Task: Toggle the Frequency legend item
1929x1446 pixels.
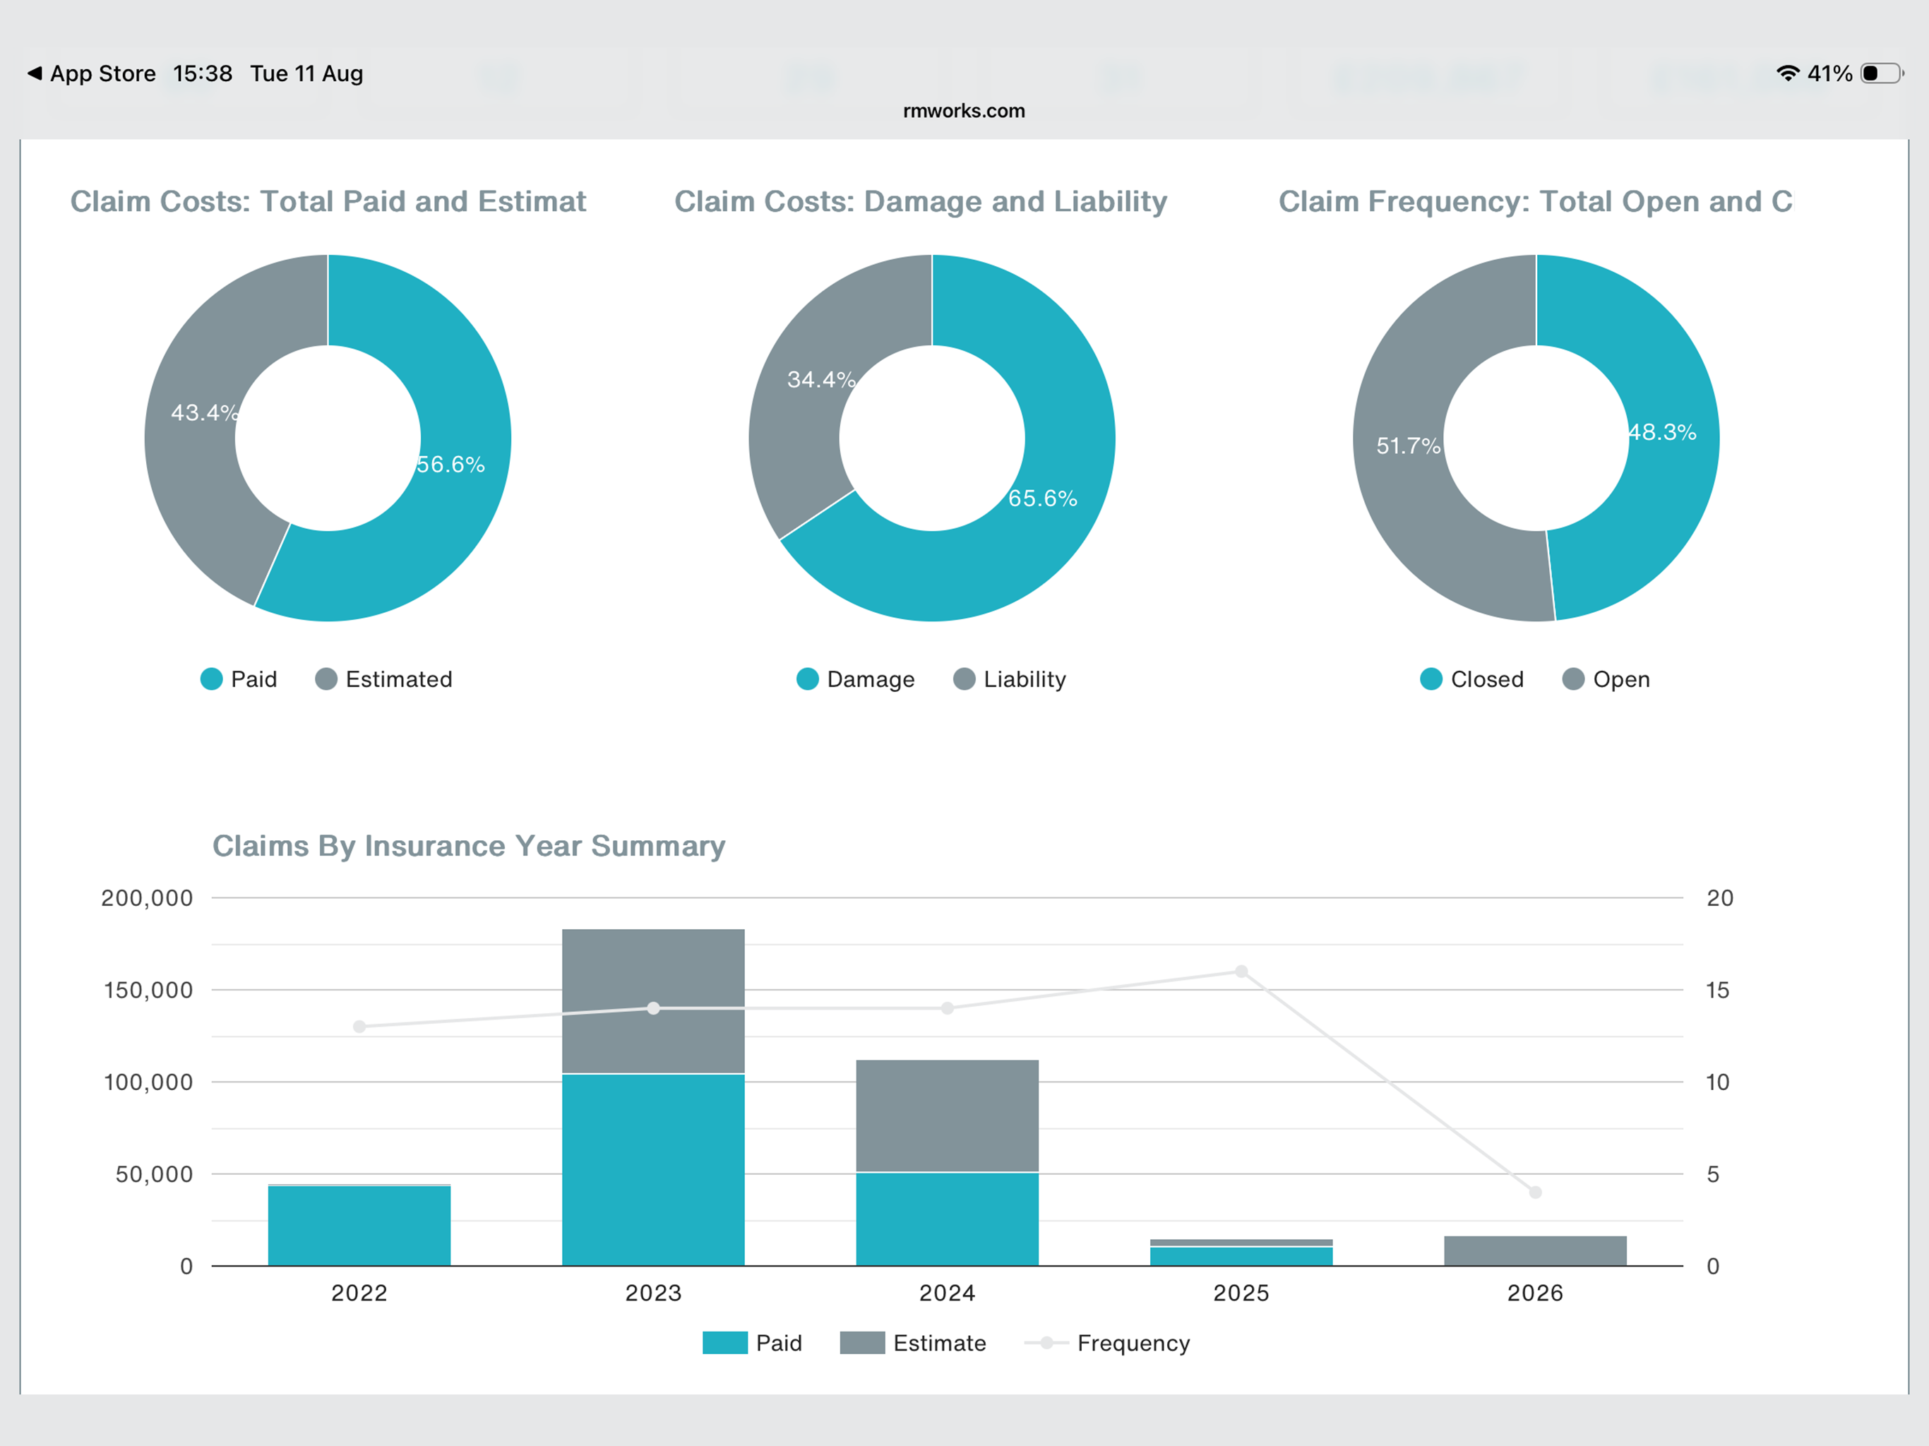Action: (1108, 1343)
